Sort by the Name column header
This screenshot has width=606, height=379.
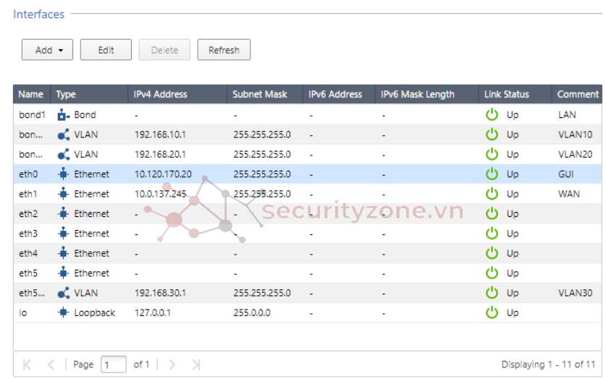point(31,94)
